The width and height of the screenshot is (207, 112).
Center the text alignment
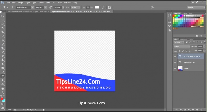88,8
